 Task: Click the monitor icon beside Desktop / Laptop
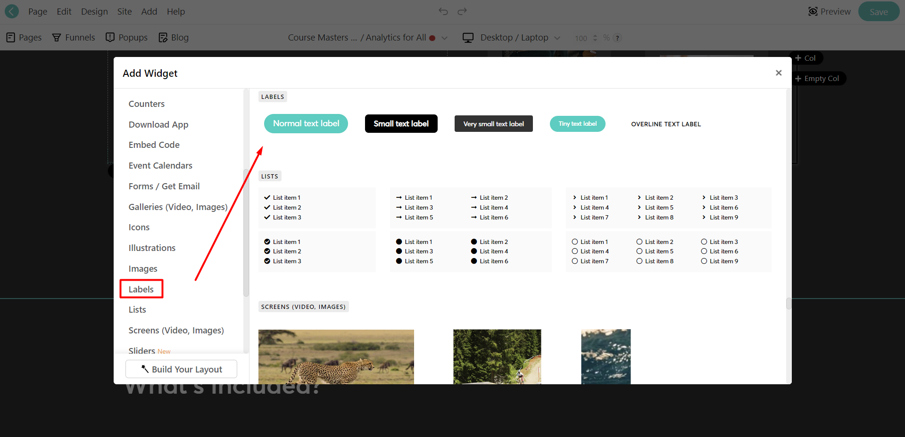coord(467,37)
